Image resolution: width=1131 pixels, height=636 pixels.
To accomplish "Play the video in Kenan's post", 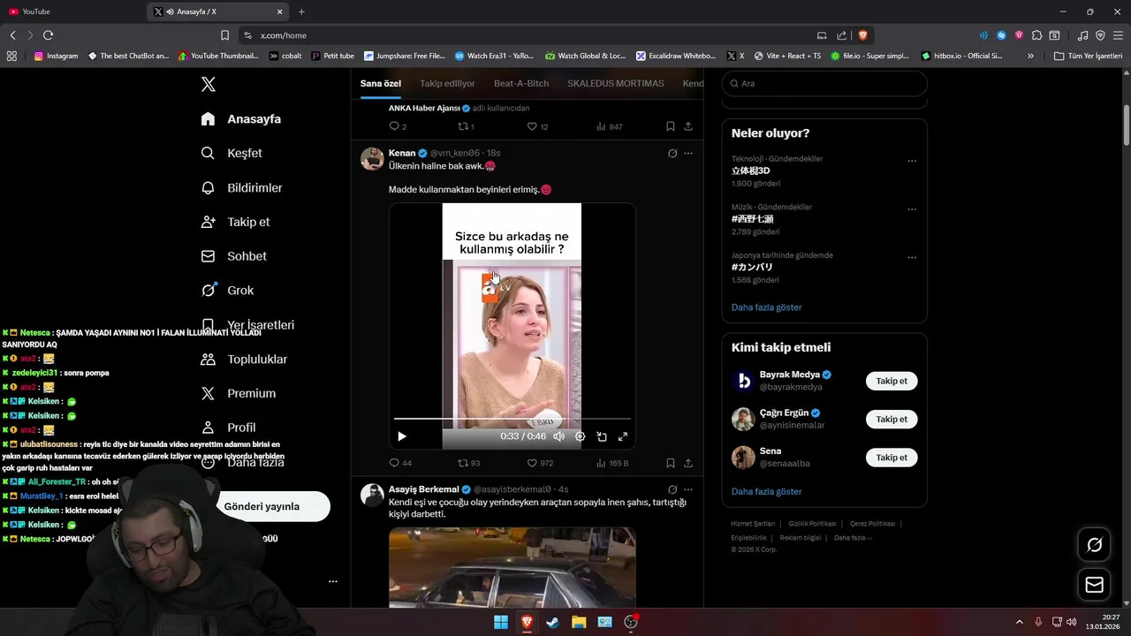I will [402, 436].
